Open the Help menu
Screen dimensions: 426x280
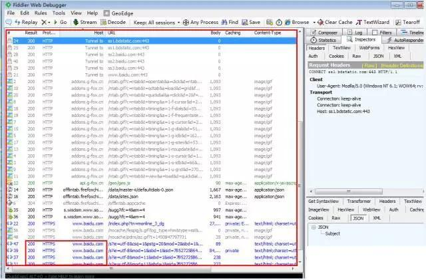93,13
